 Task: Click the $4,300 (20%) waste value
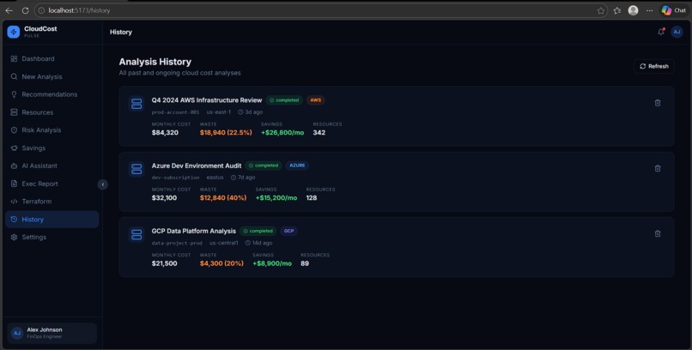click(x=222, y=263)
